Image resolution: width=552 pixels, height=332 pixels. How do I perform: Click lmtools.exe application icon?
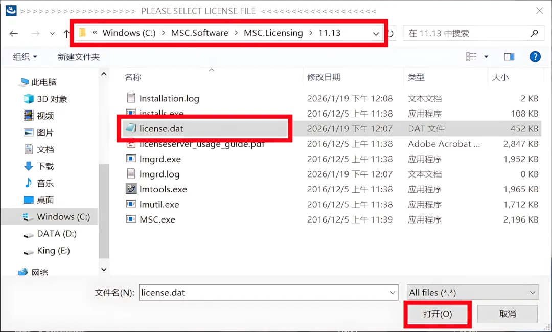click(x=131, y=189)
